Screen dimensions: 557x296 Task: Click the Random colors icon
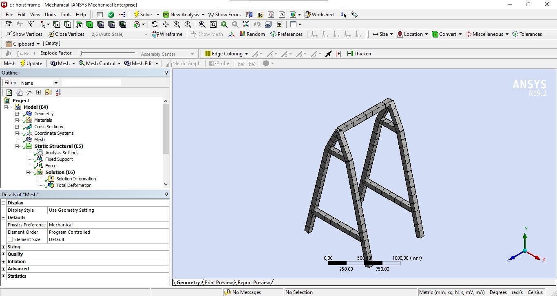252,34
